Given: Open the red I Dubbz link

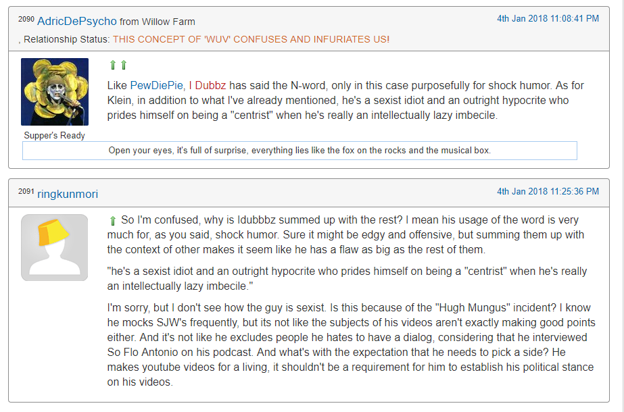Looking at the screenshot, I should tap(208, 86).
